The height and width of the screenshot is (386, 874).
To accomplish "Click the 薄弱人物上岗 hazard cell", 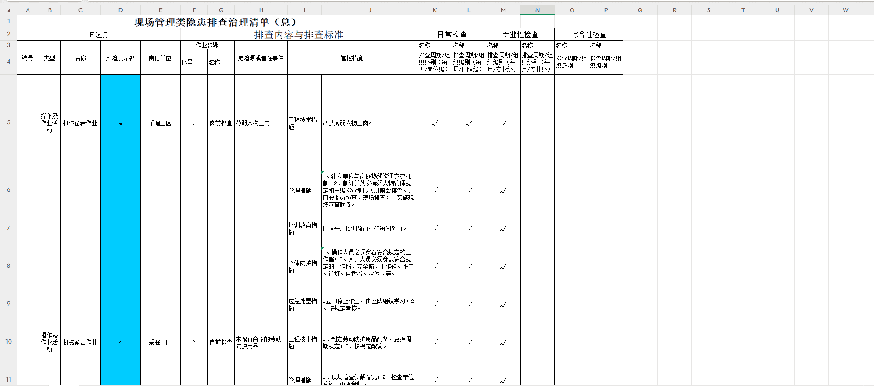I will coord(261,123).
